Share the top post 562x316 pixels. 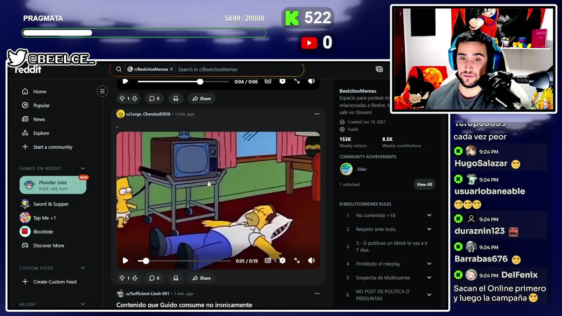[x=202, y=99]
